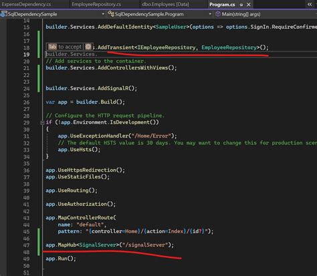This screenshot has width=317, height=276.
Task: Open the SqlDependencySample.Program type dropdown
Action: (x=210, y=14)
